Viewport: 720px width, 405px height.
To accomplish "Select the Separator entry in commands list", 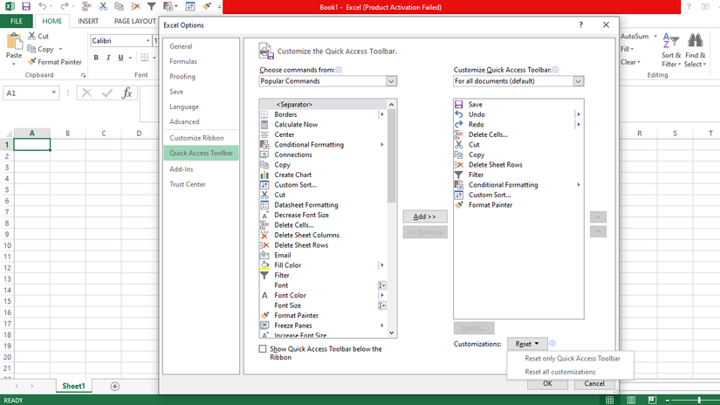I will pyautogui.click(x=323, y=105).
